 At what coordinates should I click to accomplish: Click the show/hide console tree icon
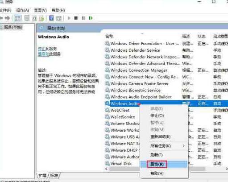pyautogui.click(x=18, y=18)
